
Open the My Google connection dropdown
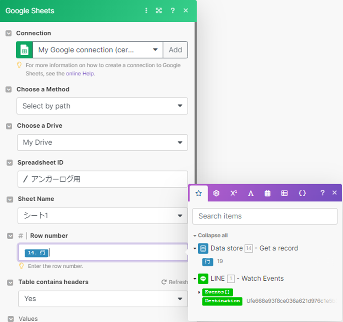[x=98, y=50]
